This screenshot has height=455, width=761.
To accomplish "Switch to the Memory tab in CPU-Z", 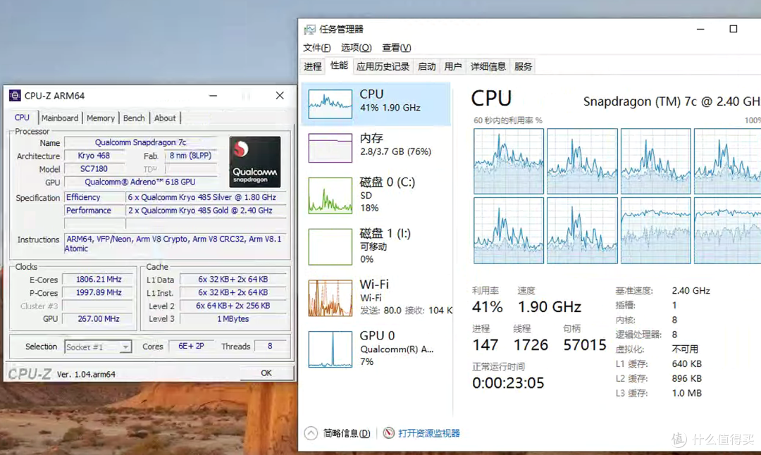I will click(101, 118).
